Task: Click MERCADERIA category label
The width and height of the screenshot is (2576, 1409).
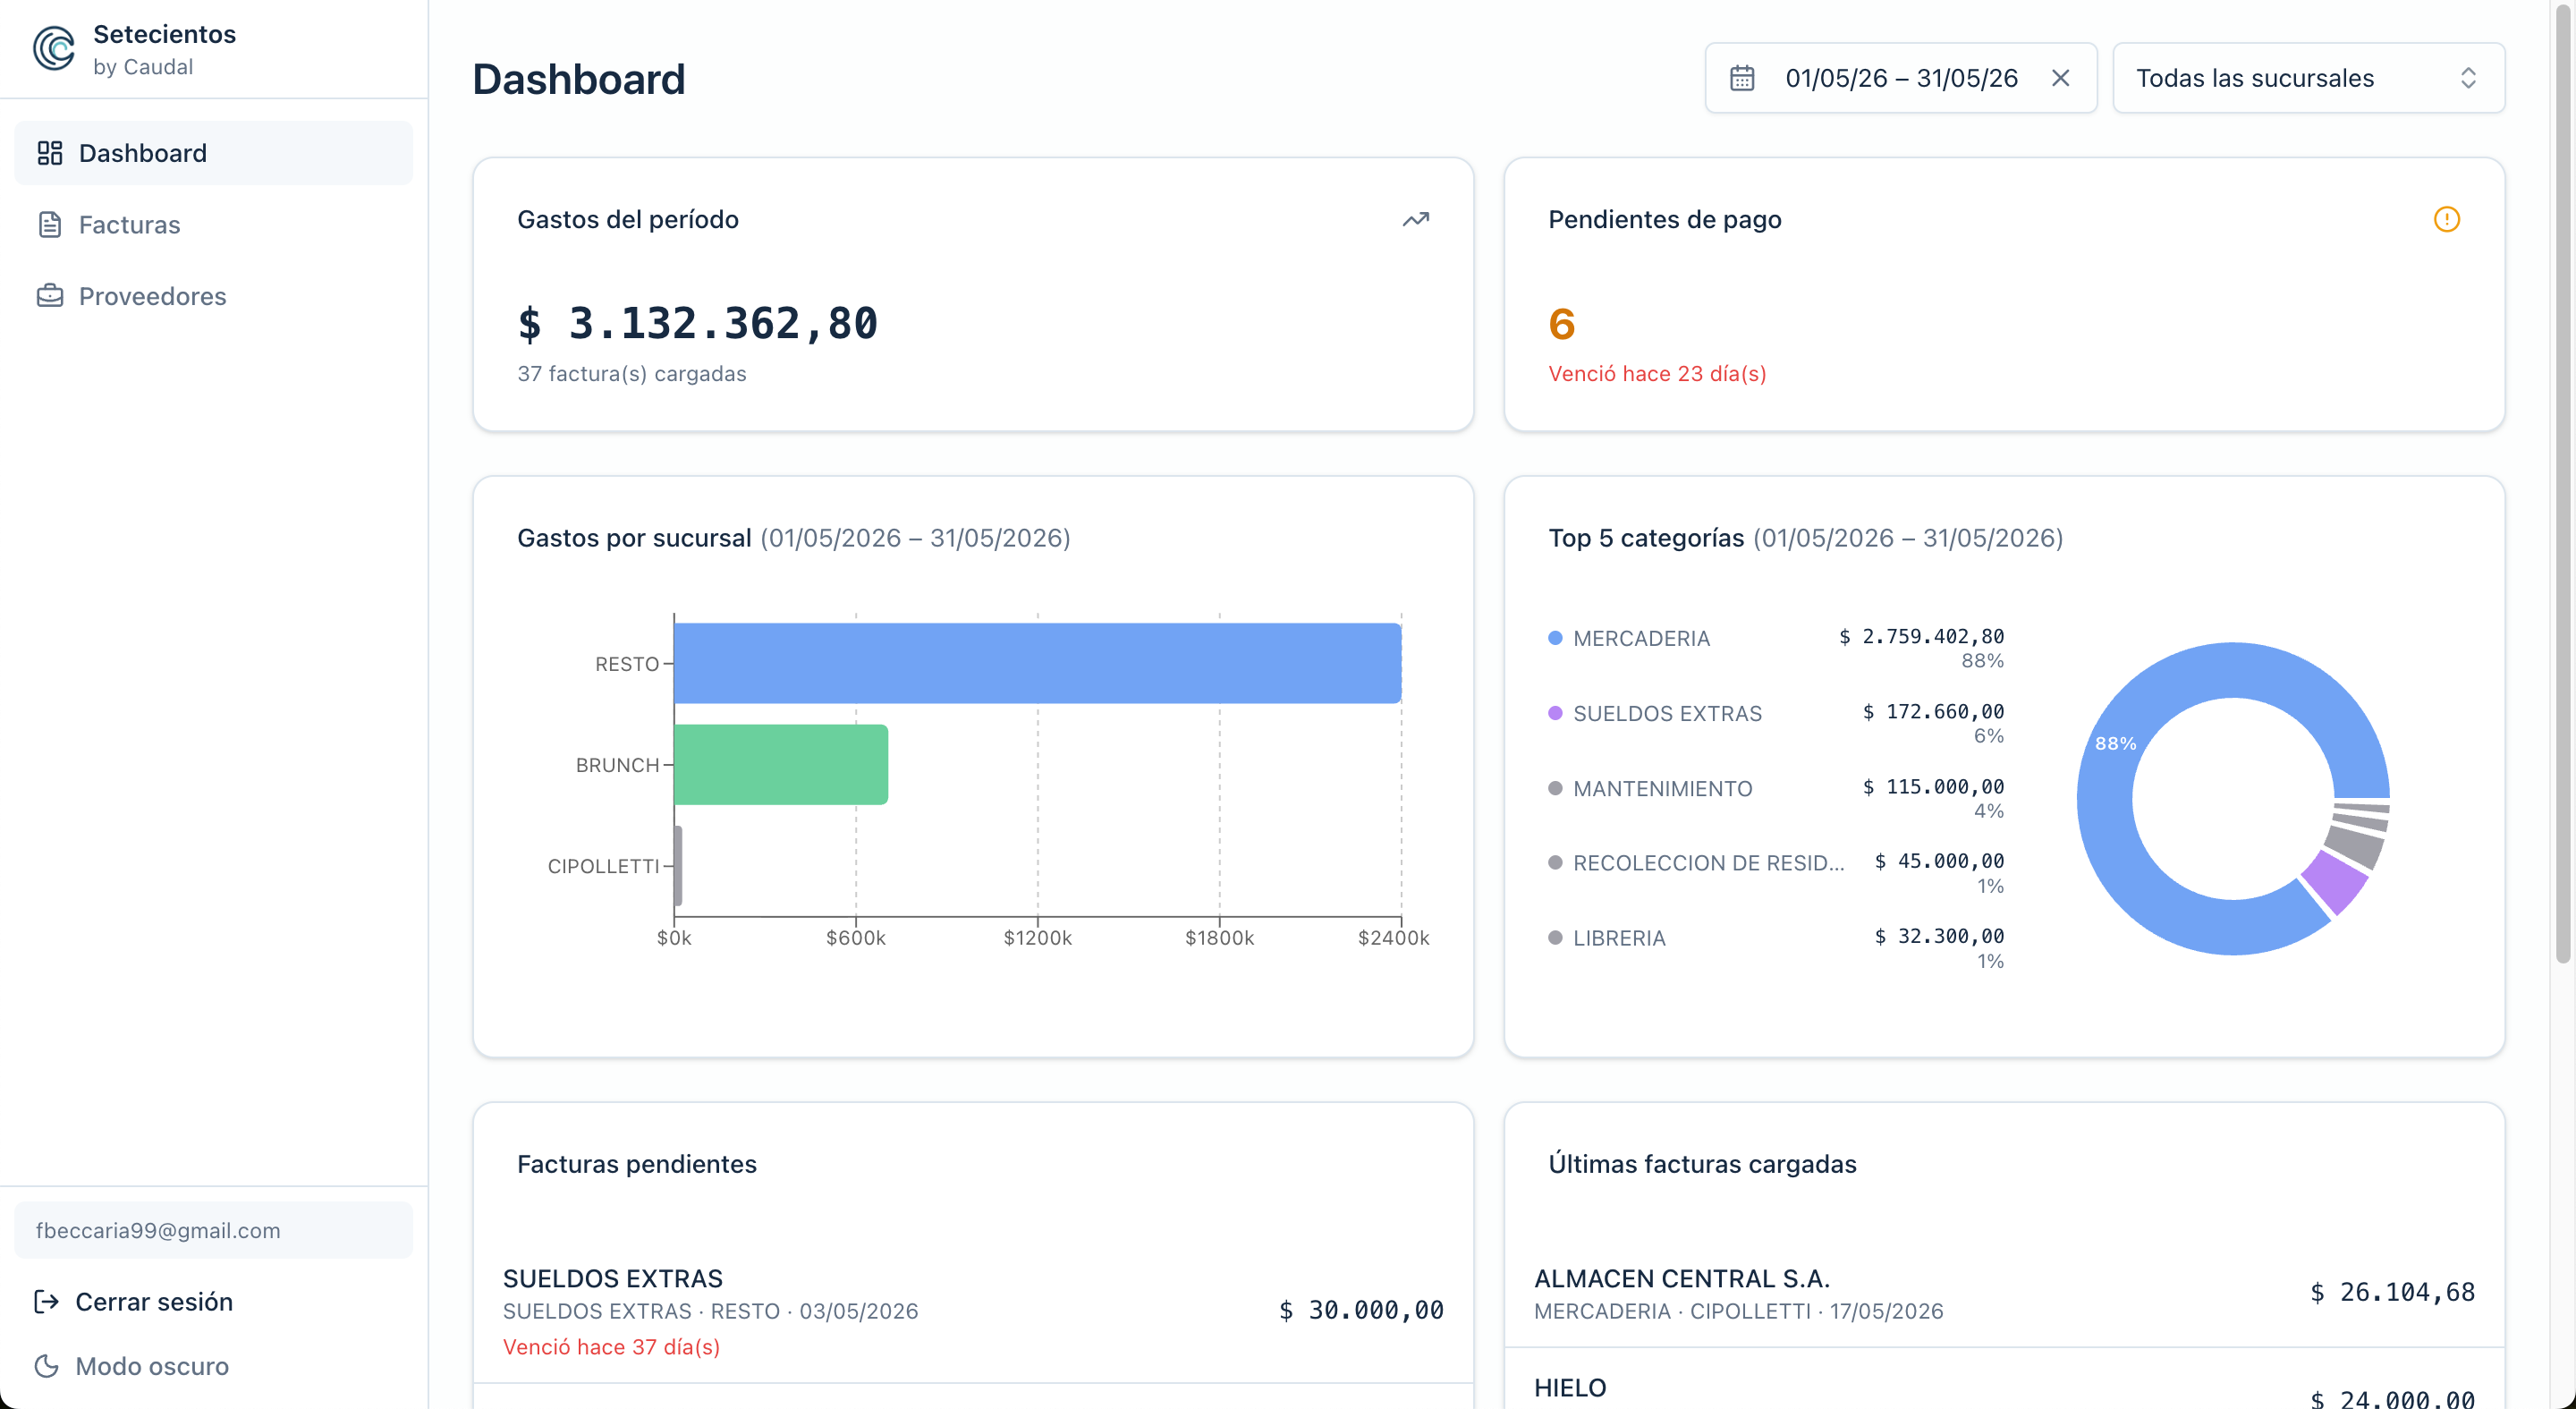Action: (1641, 638)
